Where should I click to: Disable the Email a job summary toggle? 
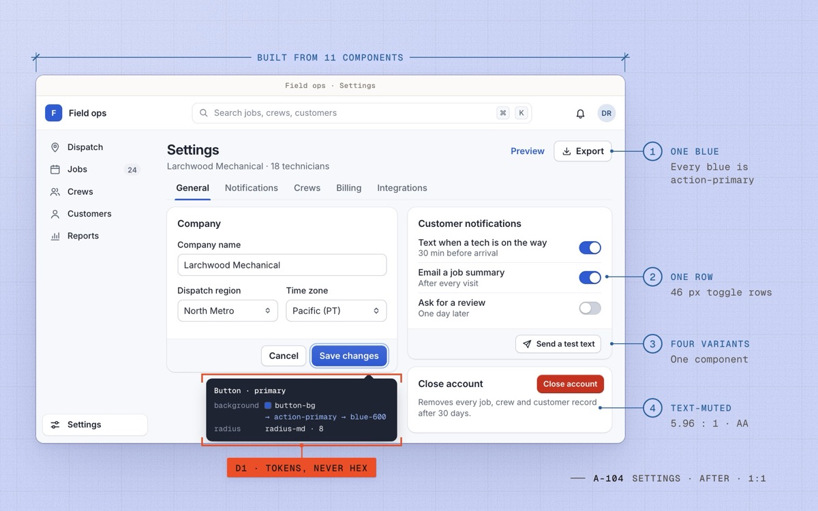pos(590,278)
